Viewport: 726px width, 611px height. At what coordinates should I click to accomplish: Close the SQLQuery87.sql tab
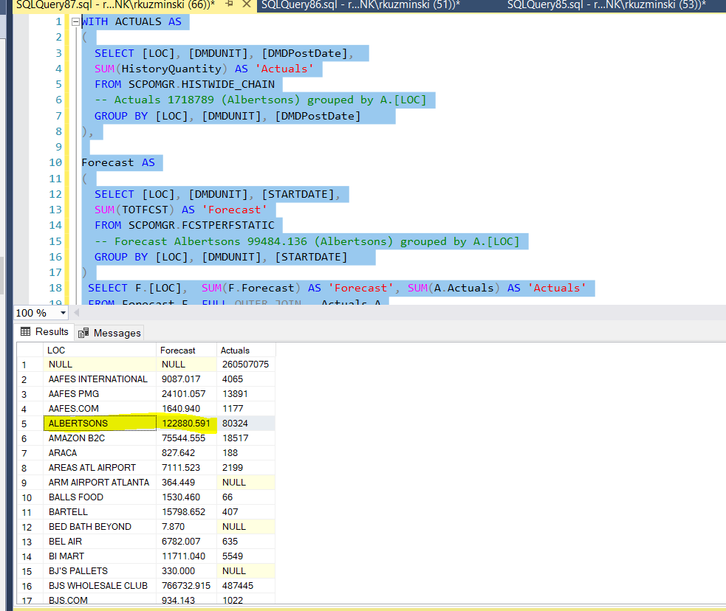(246, 5)
